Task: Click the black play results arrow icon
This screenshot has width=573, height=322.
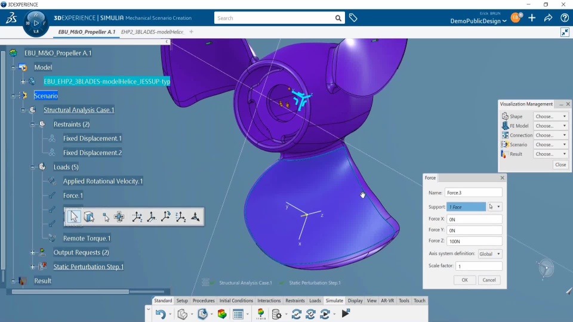Action: [346, 313]
